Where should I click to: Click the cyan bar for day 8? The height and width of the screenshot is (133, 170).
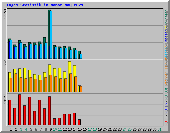coord(46,51)
